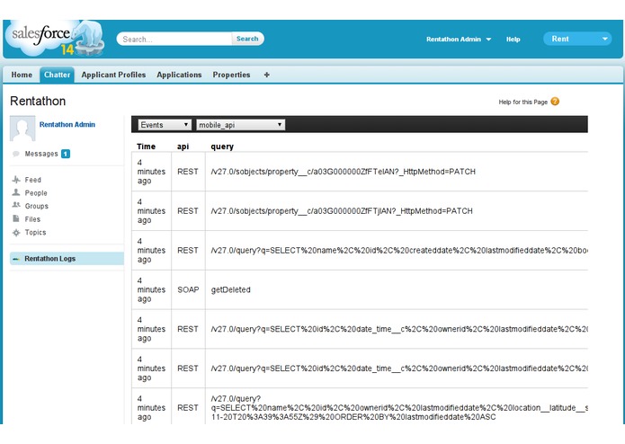
Task: Open Feed in the sidebar
Action: (x=32, y=180)
